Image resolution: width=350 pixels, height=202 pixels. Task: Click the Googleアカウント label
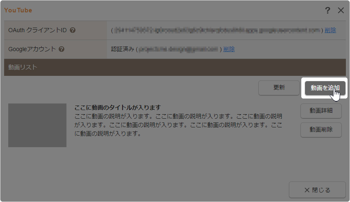(x=32, y=49)
